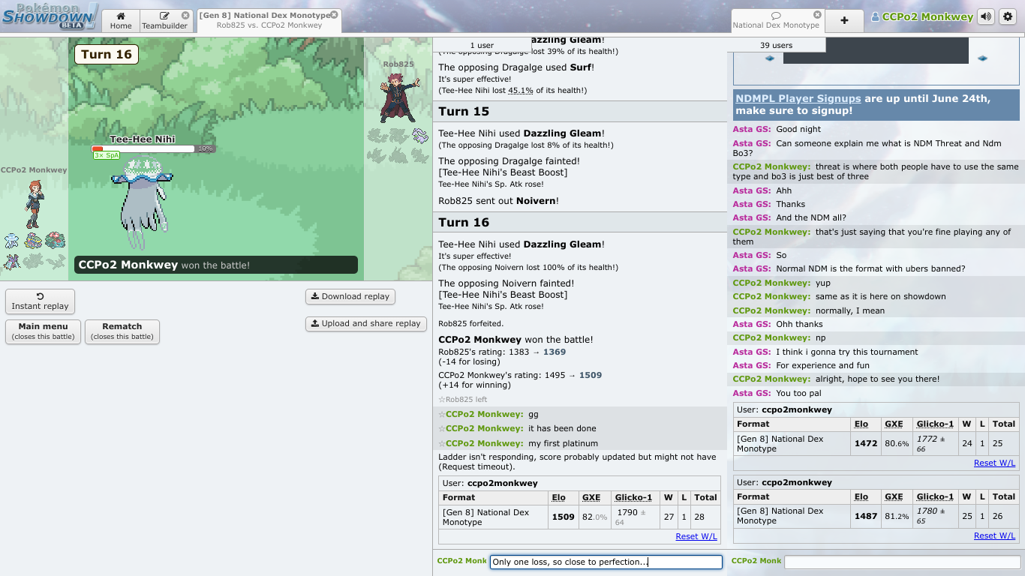1025x576 pixels.
Task: Click Rob825's new rating 1369
Action: point(555,352)
